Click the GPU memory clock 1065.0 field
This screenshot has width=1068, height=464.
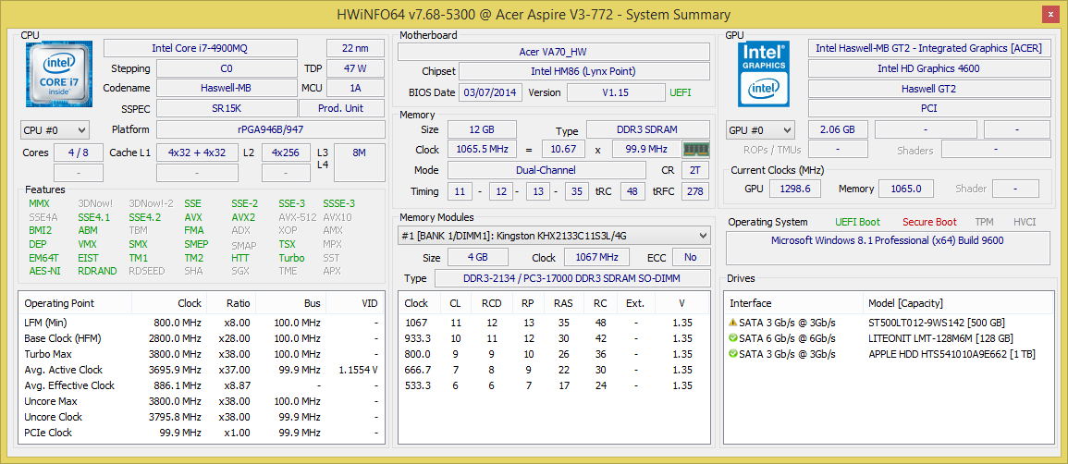click(905, 189)
